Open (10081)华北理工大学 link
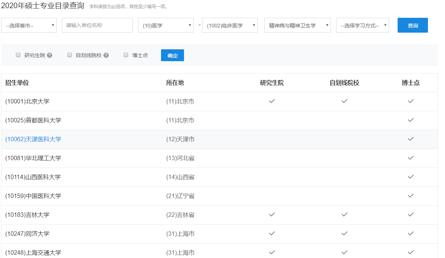This screenshot has height=258, width=445. tap(33, 158)
